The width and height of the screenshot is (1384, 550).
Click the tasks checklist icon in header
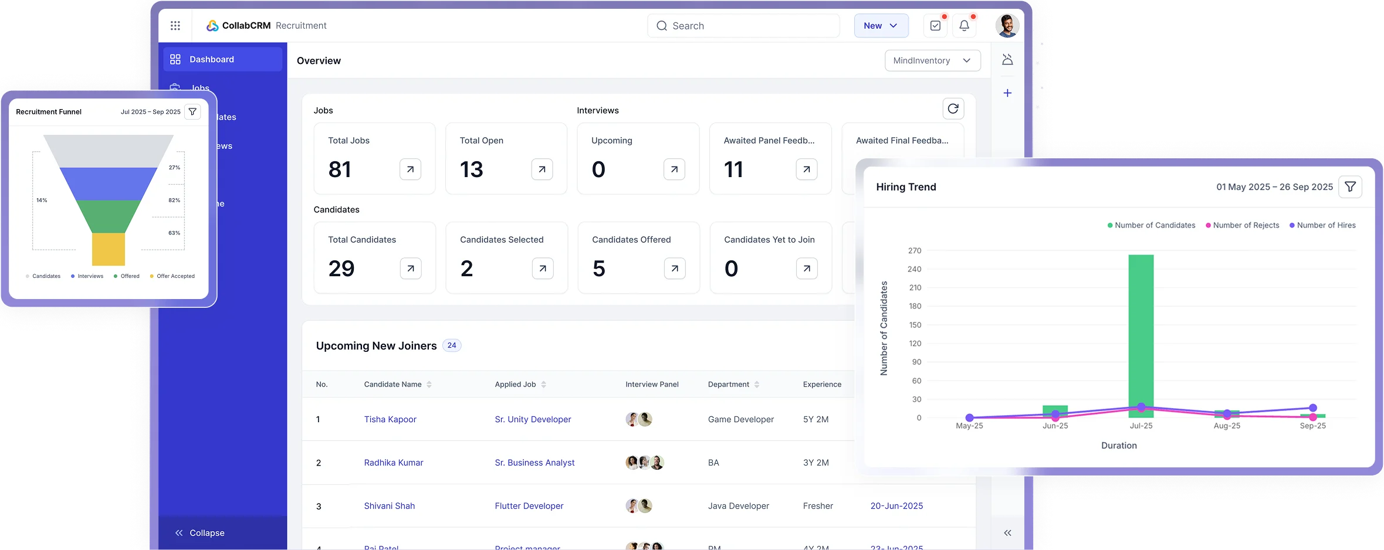point(935,26)
